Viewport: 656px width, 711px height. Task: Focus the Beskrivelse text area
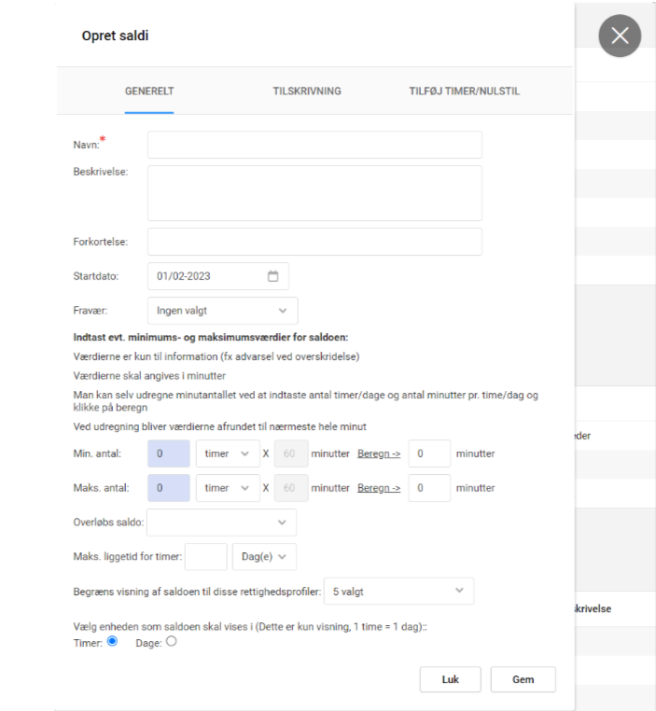[x=314, y=193]
